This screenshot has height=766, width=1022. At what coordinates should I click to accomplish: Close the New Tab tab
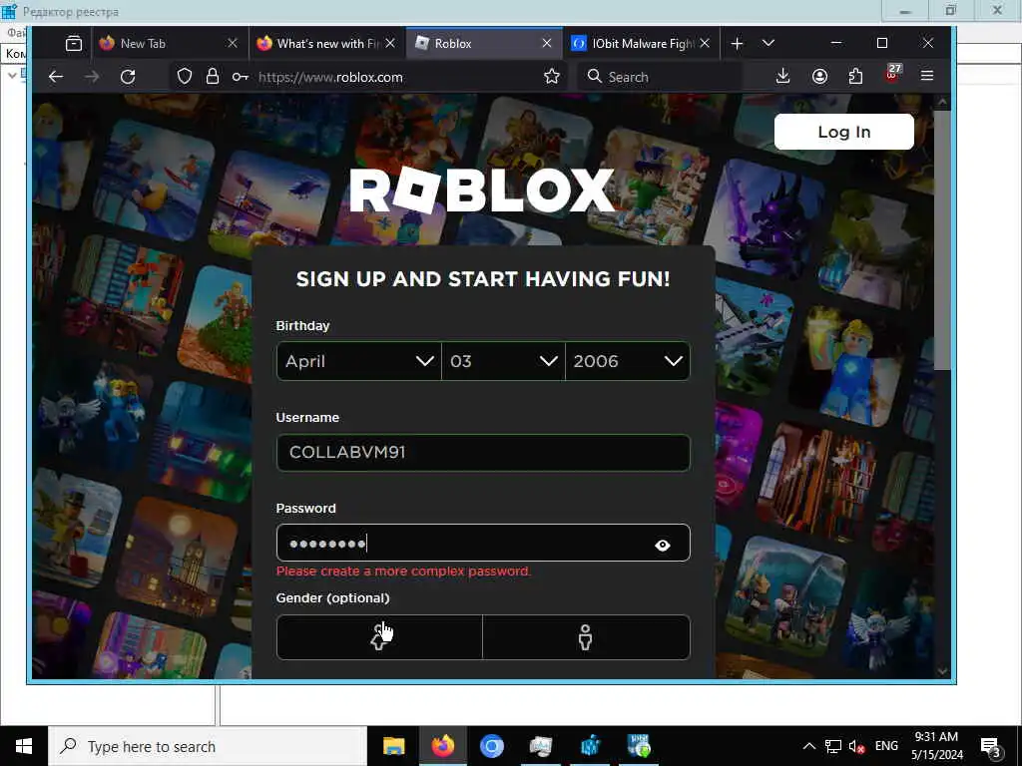[x=232, y=44]
